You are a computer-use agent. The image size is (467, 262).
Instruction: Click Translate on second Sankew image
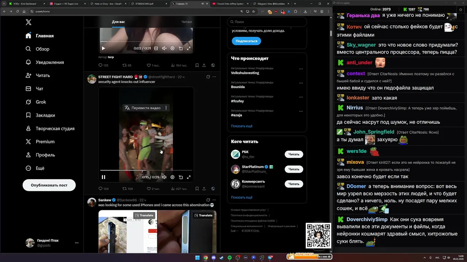click(x=203, y=215)
